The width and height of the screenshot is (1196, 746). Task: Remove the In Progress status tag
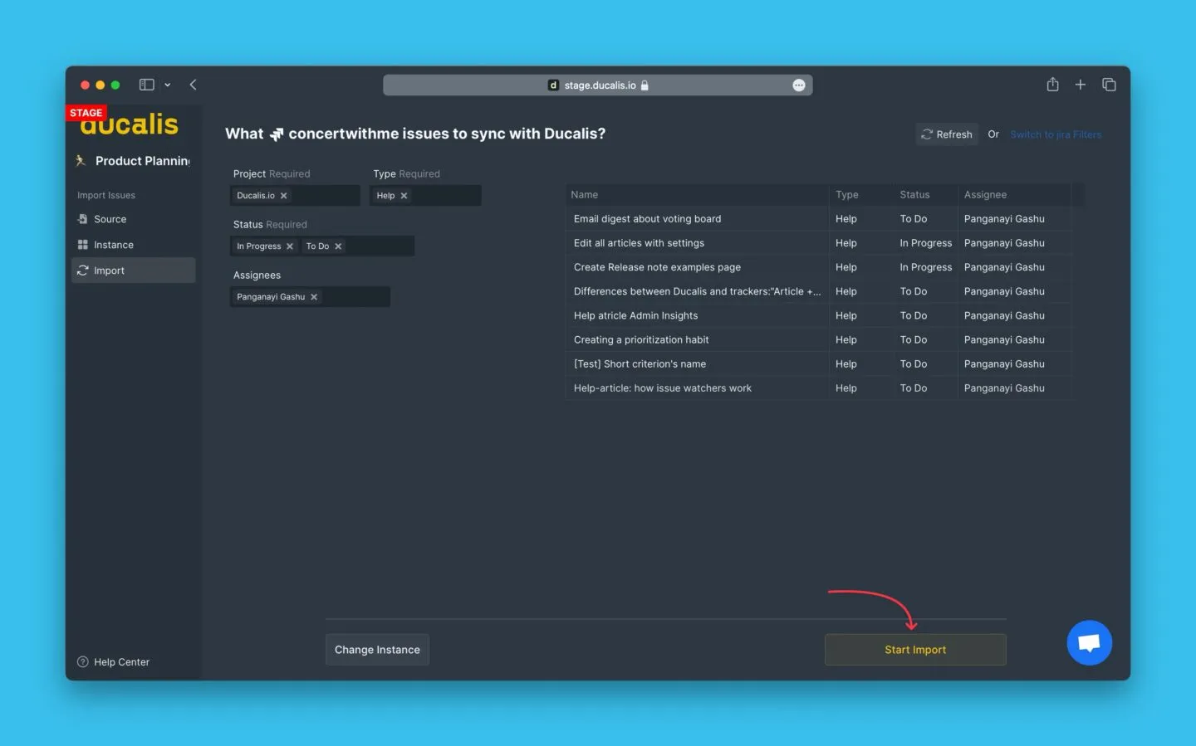point(290,246)
